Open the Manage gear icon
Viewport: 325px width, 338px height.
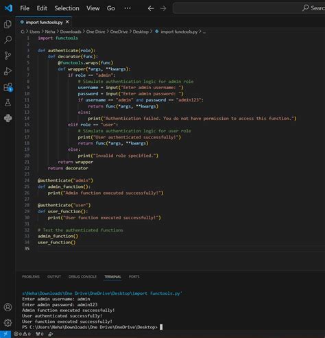point(8,323)
